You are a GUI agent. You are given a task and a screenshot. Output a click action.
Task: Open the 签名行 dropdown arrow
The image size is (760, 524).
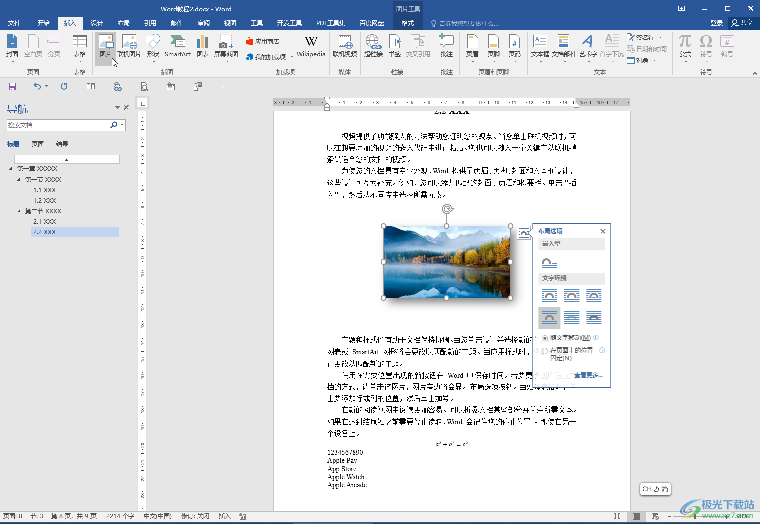[660, 38]
